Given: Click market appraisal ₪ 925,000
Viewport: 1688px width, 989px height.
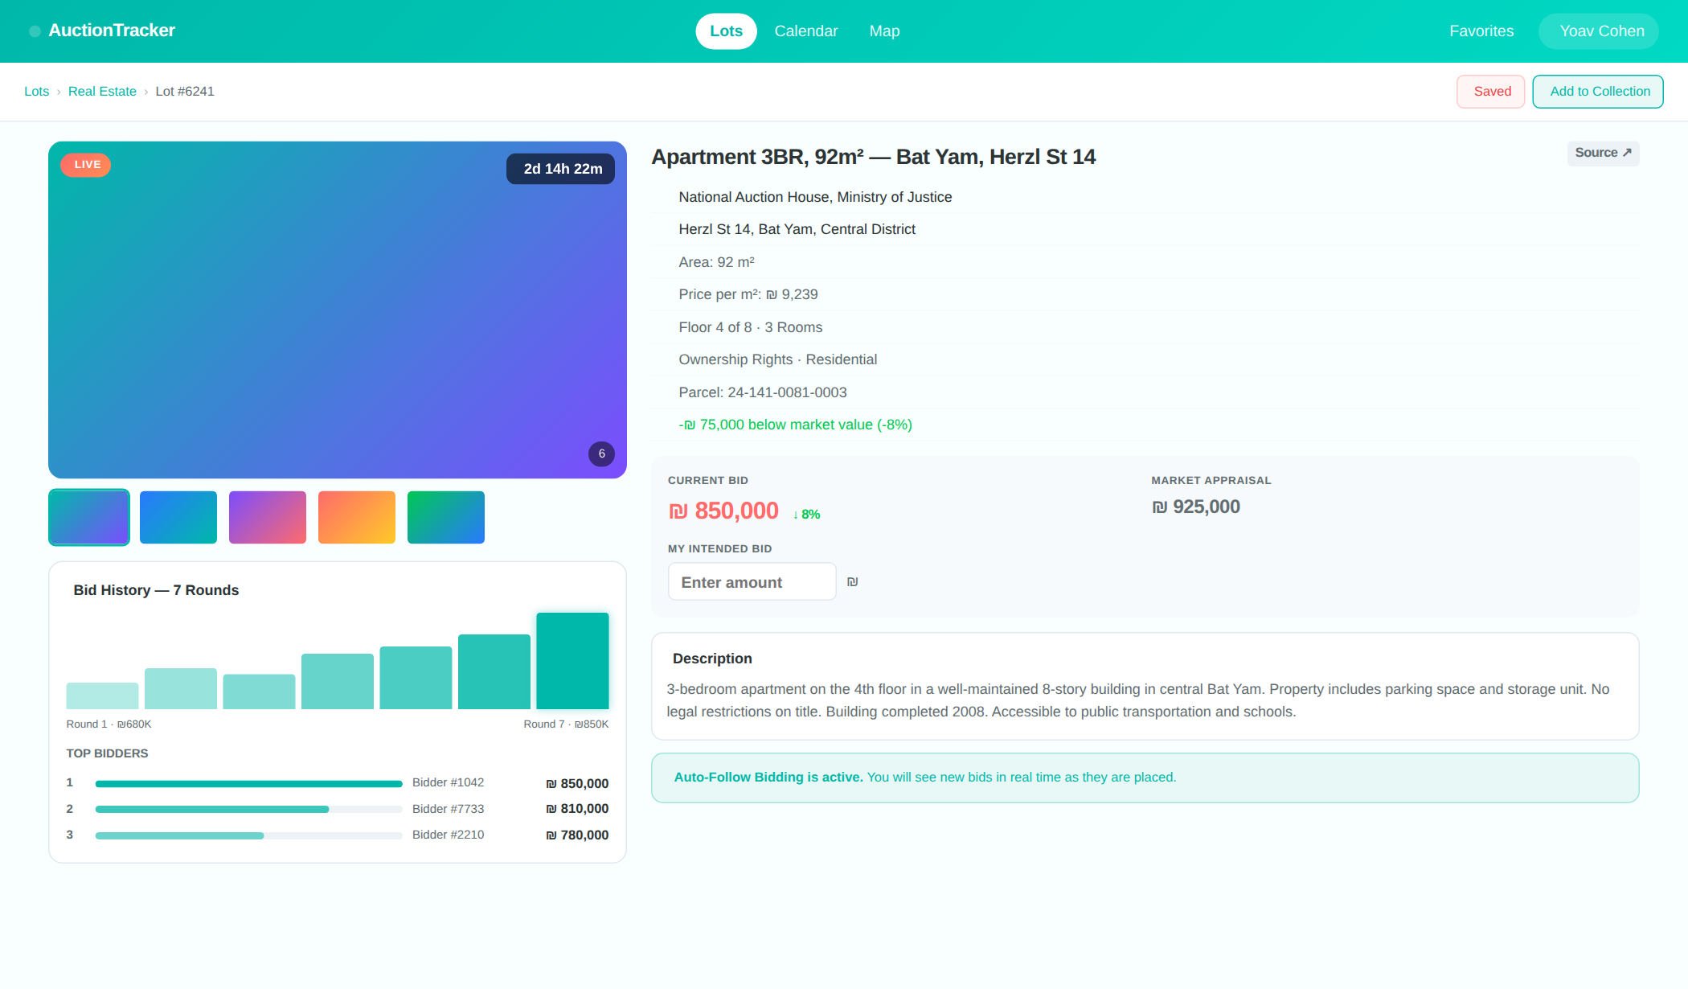Looking at the screenshot, I should (x=1196, y=507).
